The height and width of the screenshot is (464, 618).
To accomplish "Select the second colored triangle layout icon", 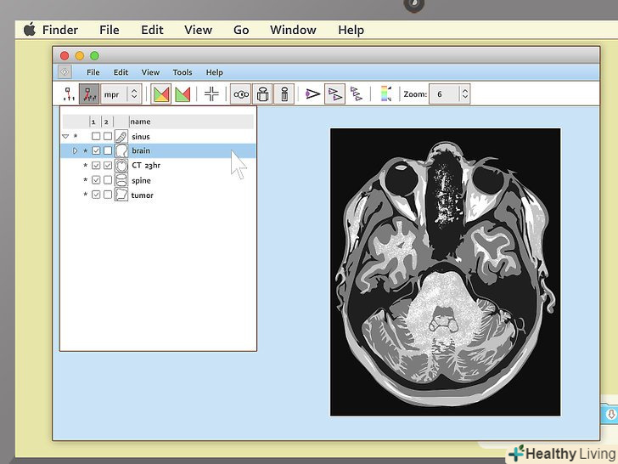I will 182,94.
